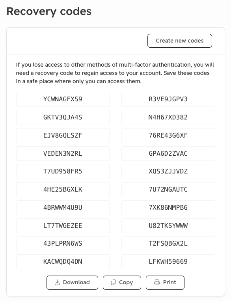Print the recovery codes
Viewport: 231px width, 302px height.
click(x=165, y=283)
